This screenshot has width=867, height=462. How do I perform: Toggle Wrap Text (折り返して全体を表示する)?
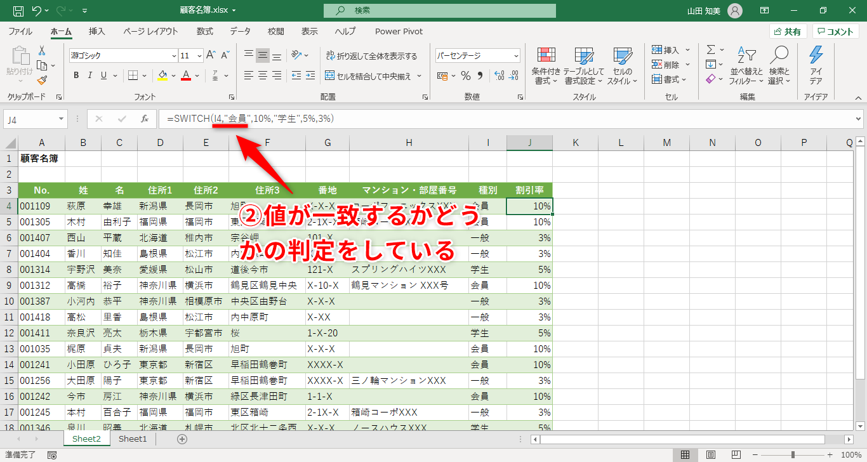tap(371, 56)
